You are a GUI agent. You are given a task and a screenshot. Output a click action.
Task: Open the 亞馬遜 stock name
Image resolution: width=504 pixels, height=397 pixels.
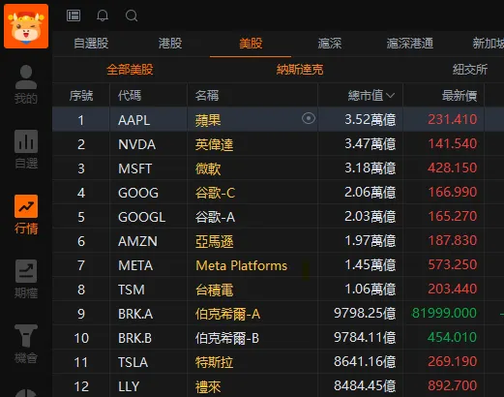[214, 241]
